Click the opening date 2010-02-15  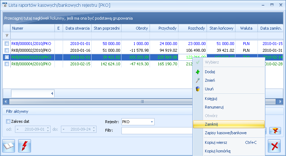(80, 64)
